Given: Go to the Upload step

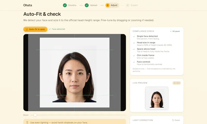Looking at the screenshot, I should point(91,5).
